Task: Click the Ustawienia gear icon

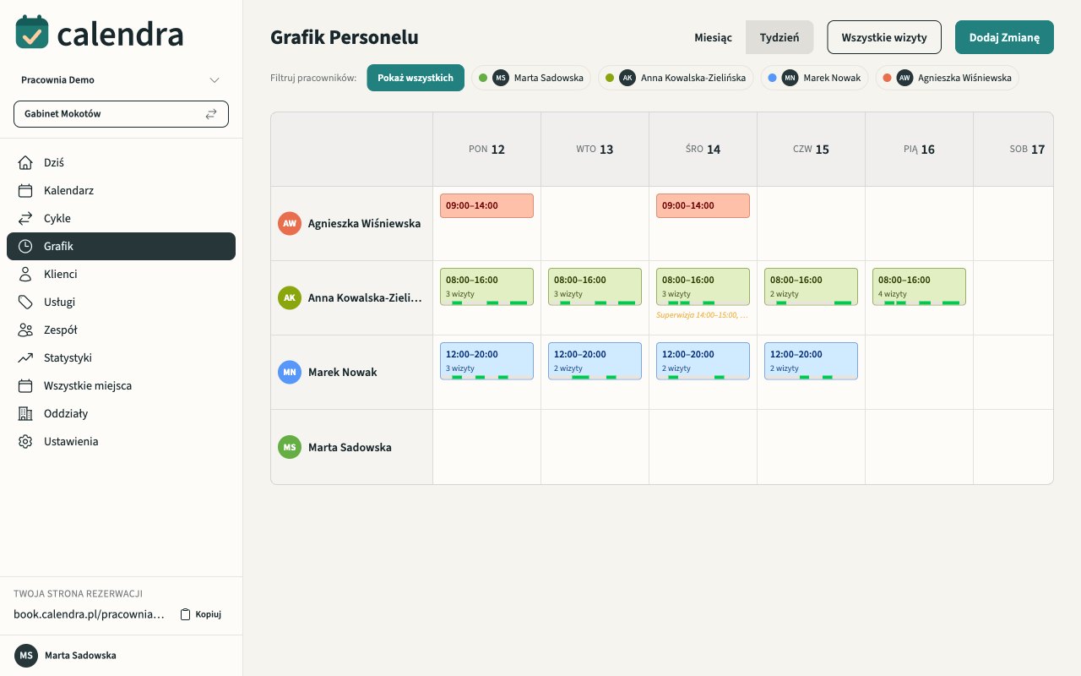Action: (x=25, y=441)
